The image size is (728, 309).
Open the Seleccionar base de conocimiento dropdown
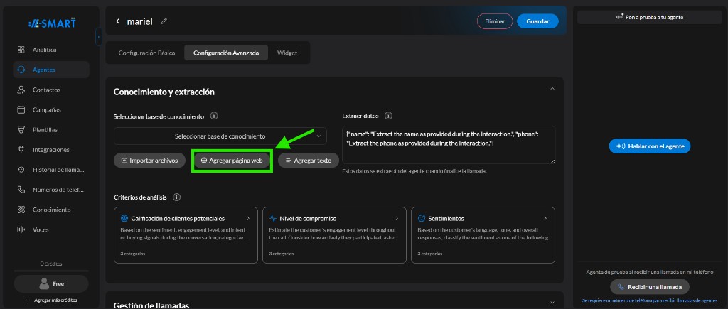tap(220, 136)
